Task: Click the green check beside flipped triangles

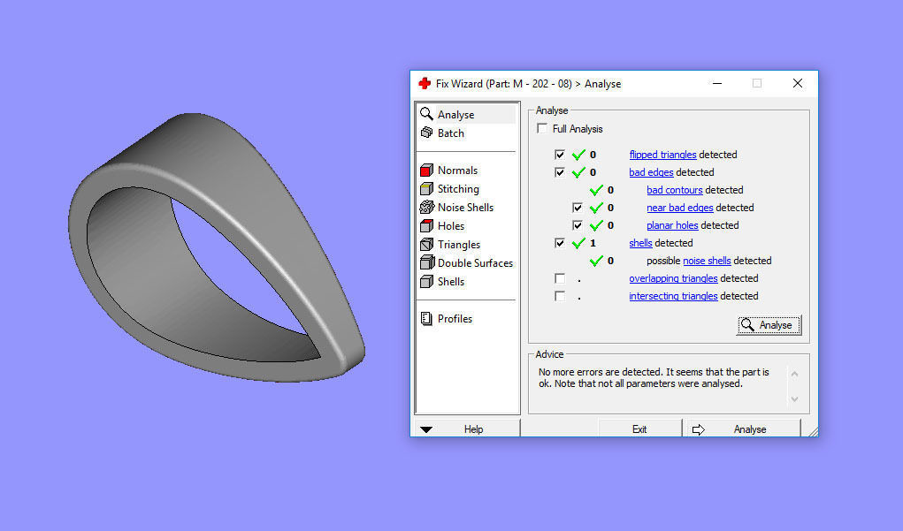Action: [x=578, y=155]
